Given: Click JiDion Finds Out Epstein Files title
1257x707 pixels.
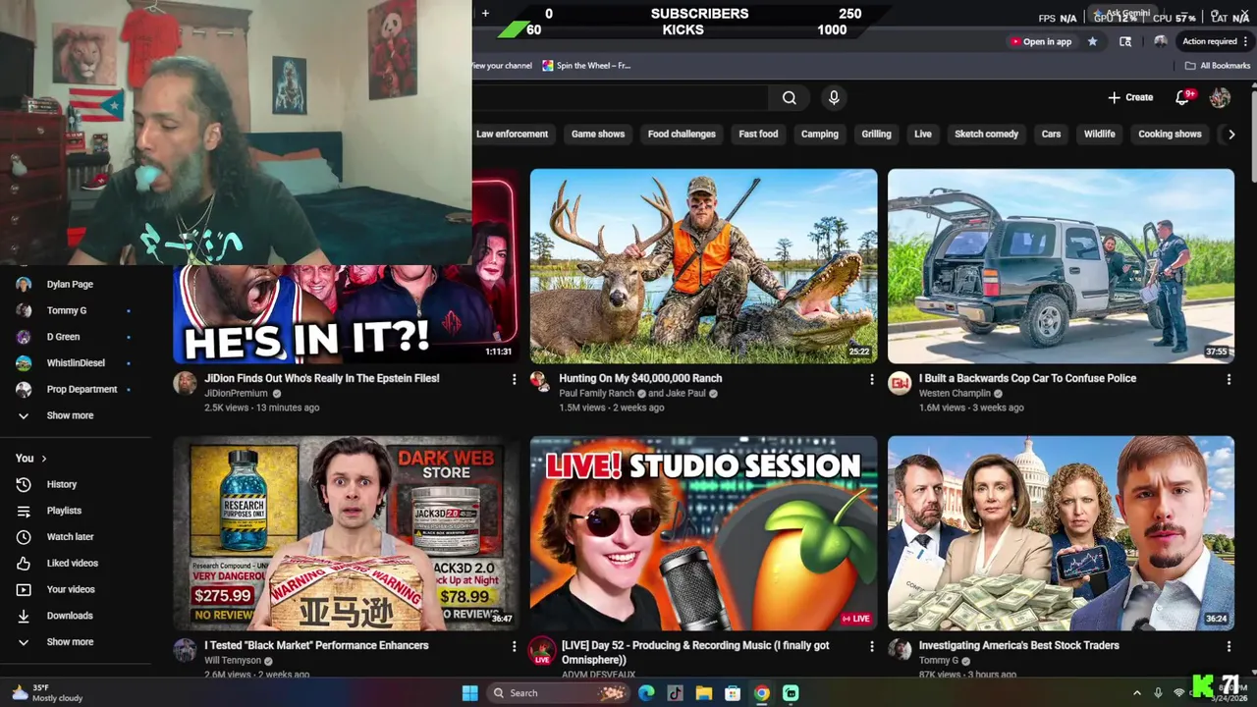Looking at the screenshot, I should pyautogui.click(x=321, y=378).
